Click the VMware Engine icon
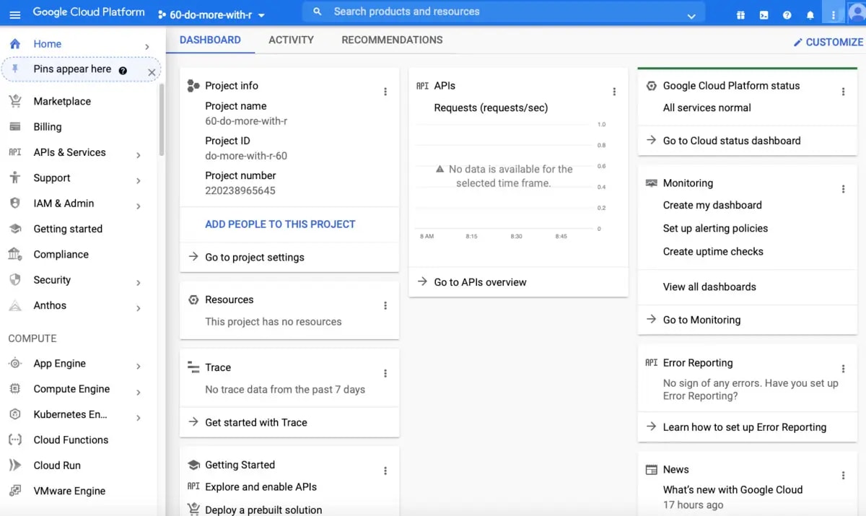 coord(15,491)
